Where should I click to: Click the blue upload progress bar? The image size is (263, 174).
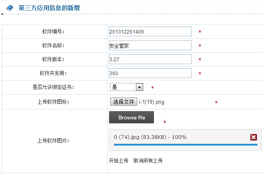click(x=186, y=145)
